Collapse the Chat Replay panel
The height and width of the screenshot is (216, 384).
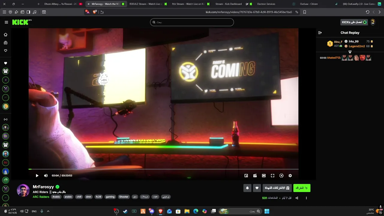pos(320,33)
